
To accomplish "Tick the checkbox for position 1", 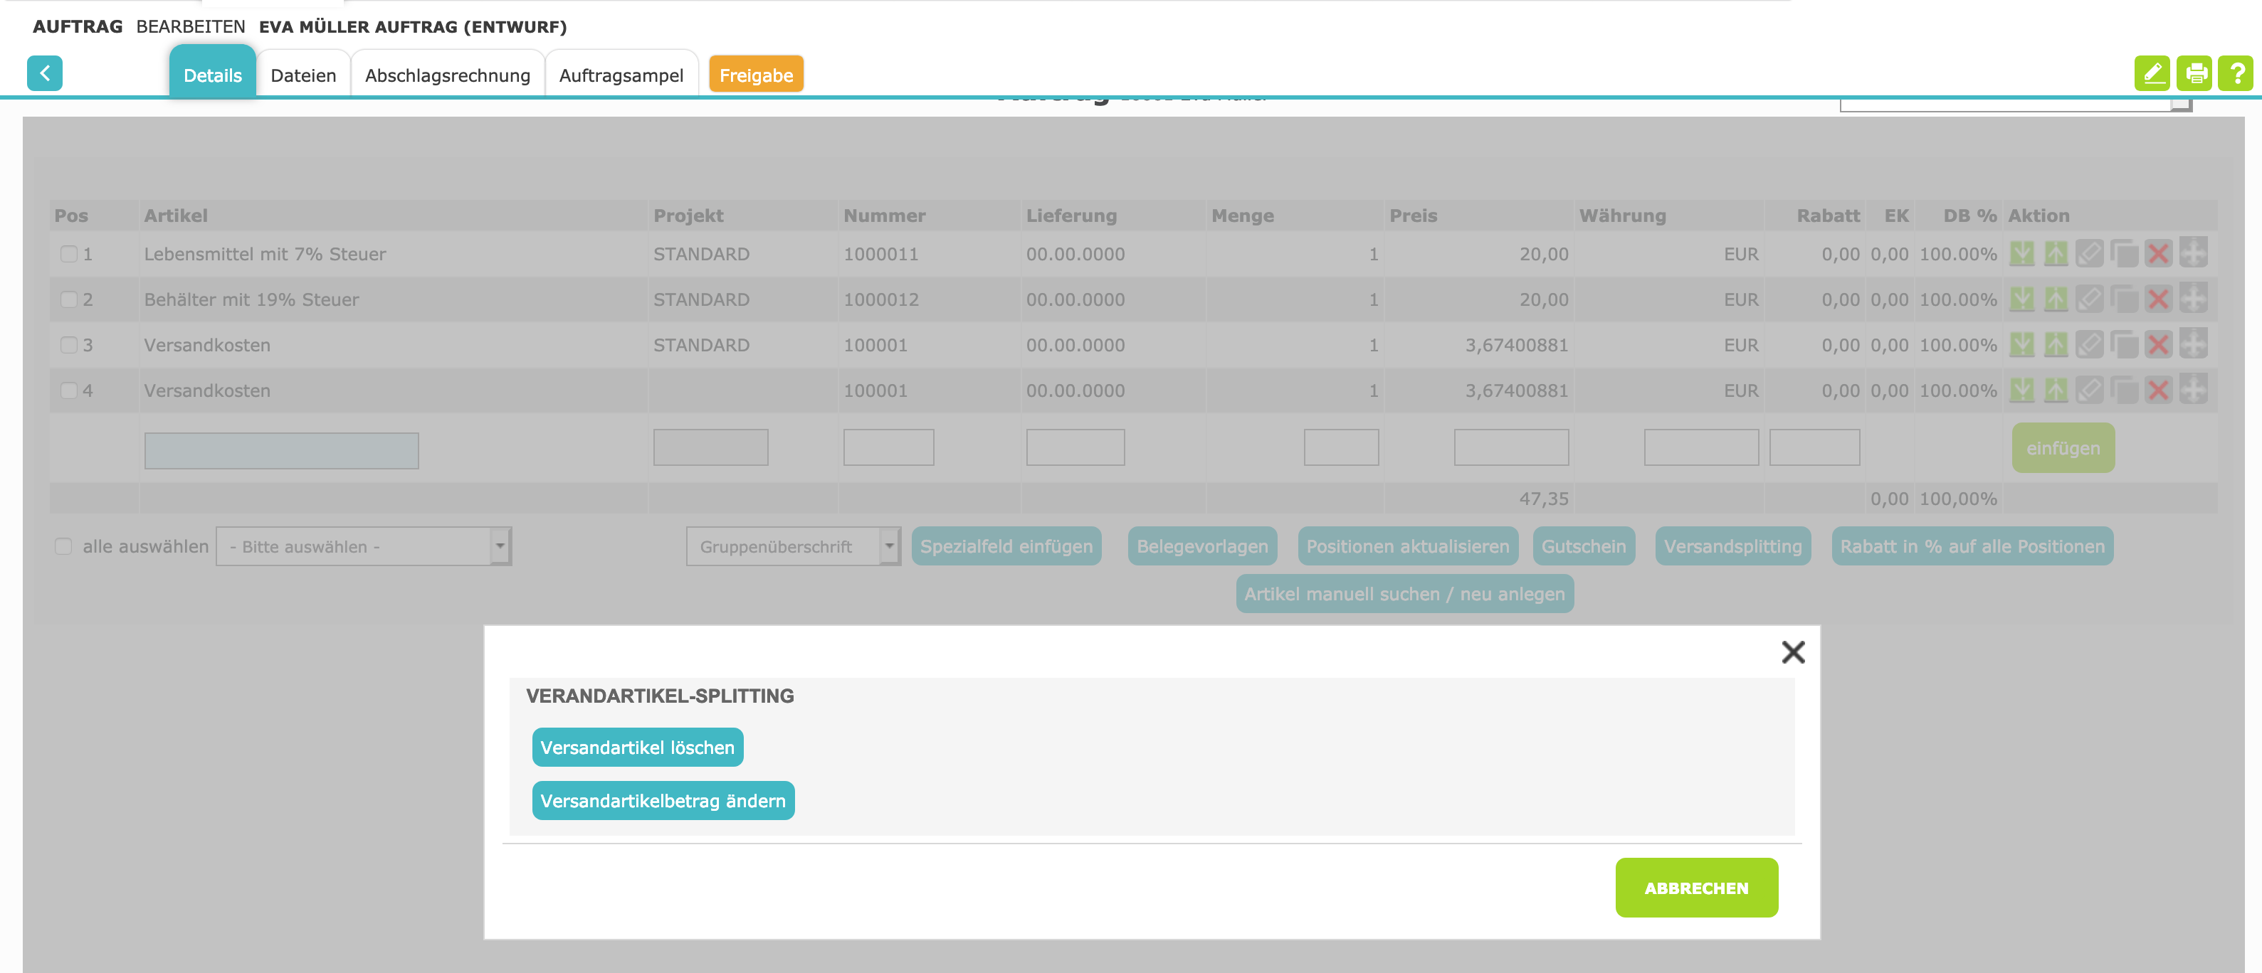I will click(x=68, y=253).
